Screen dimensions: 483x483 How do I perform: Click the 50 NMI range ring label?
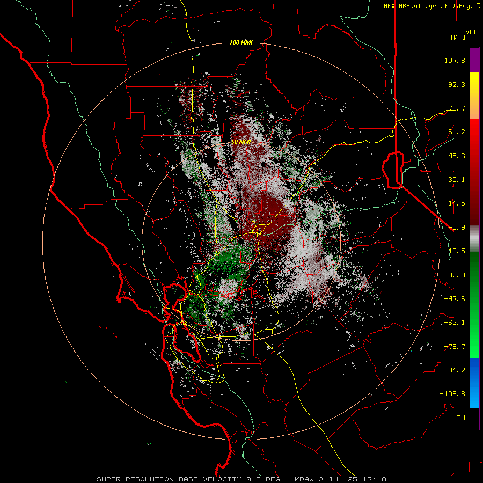click(x=241, y=142)
